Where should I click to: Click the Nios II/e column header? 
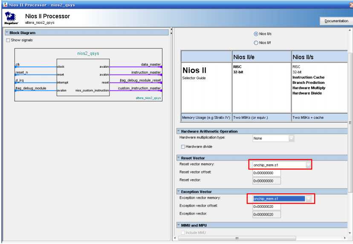point(244,57)
